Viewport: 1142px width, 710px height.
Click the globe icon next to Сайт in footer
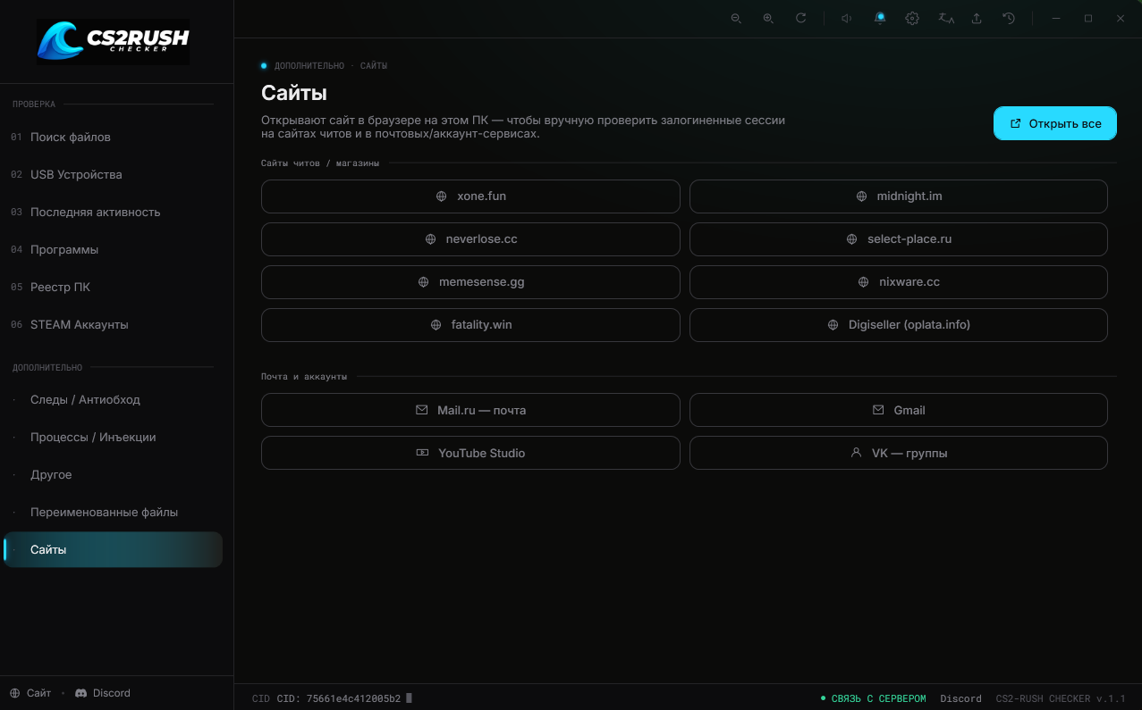14,693
